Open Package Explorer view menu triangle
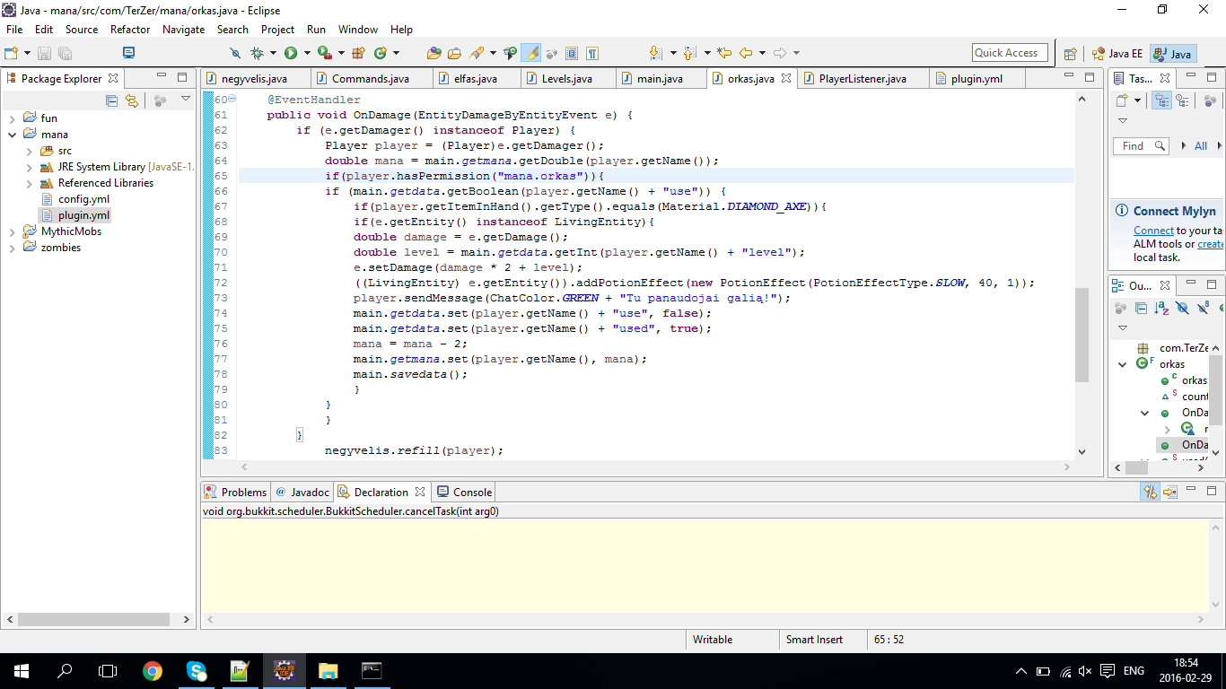This screenshot has width=1226, height=689. 186,100
